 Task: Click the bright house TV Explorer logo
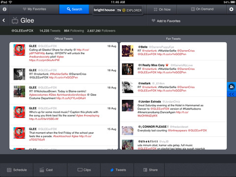(118, 10)
